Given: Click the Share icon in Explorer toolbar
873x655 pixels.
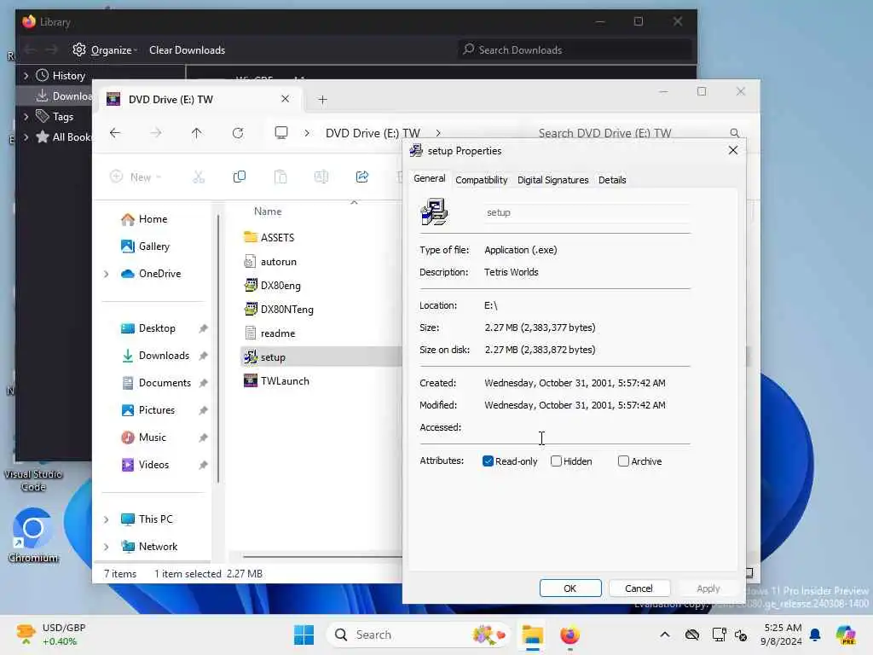Looking at the screenshot, I should point(361,177).
